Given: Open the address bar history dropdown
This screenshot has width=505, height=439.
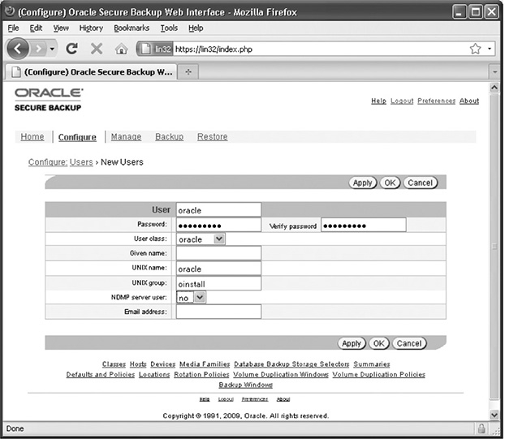Looking at the screenshot, I should 490,49.
